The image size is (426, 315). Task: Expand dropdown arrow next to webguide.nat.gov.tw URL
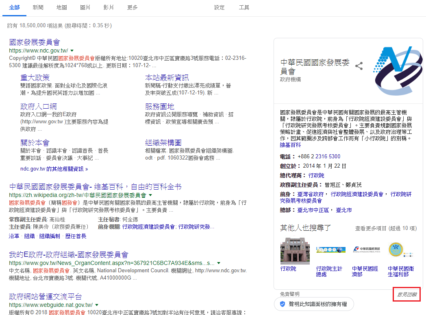coord(97,305)
